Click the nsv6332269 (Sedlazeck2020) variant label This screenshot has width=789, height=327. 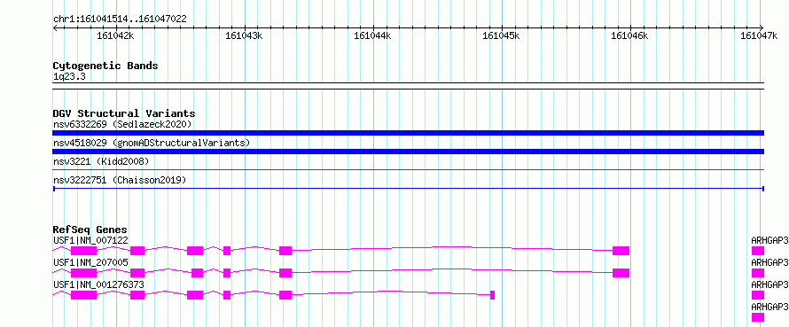(122, 124)
